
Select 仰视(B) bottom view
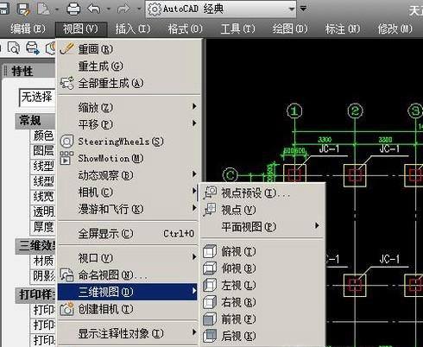262,268
